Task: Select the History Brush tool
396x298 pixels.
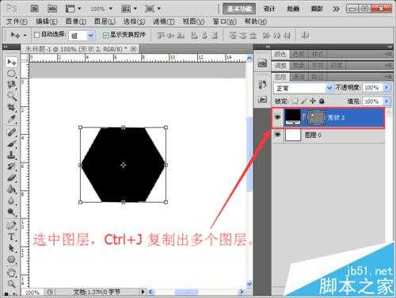Action: [x=12, y=166]
